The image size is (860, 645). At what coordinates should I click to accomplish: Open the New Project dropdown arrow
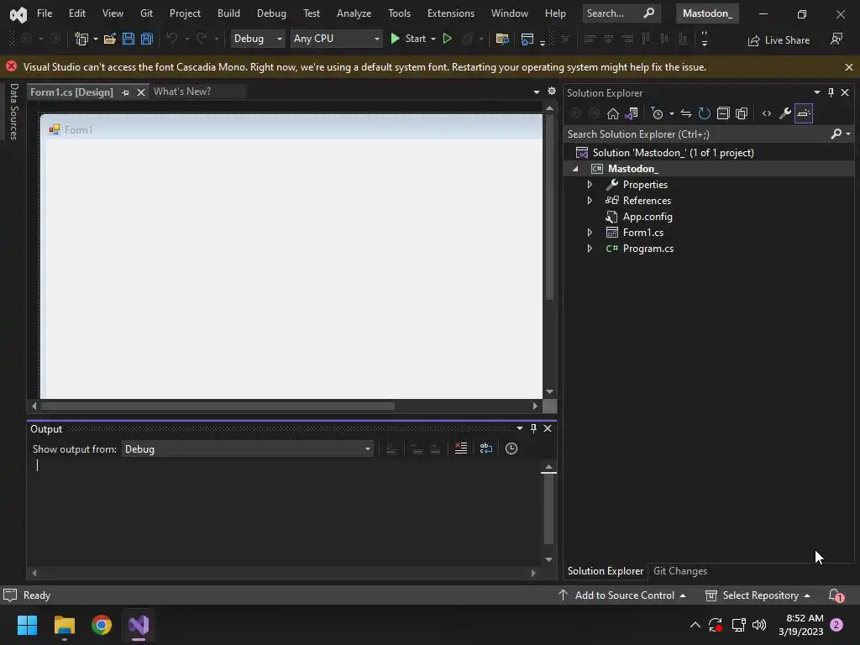[x=96, y=39]
